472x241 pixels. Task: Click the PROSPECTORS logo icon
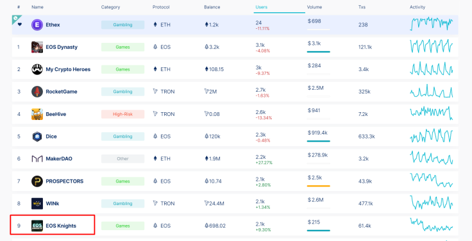37,181
